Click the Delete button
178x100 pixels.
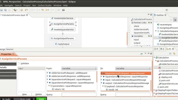(x=38, y=94)
